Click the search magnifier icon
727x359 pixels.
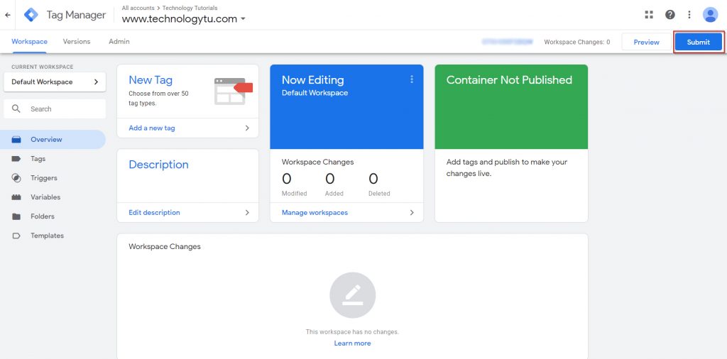click(16, 109)
